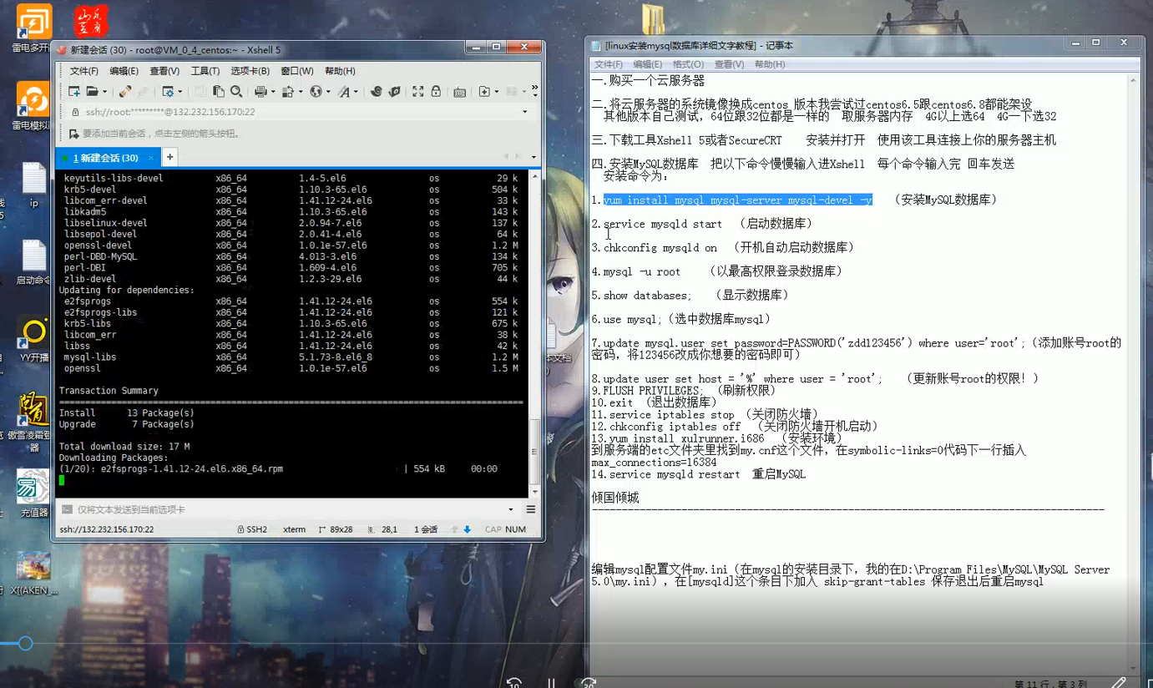This screenshot has width=1153, height=688.
Task: Click the Find magnifier icon in Xshell
Action: [236, 92]
